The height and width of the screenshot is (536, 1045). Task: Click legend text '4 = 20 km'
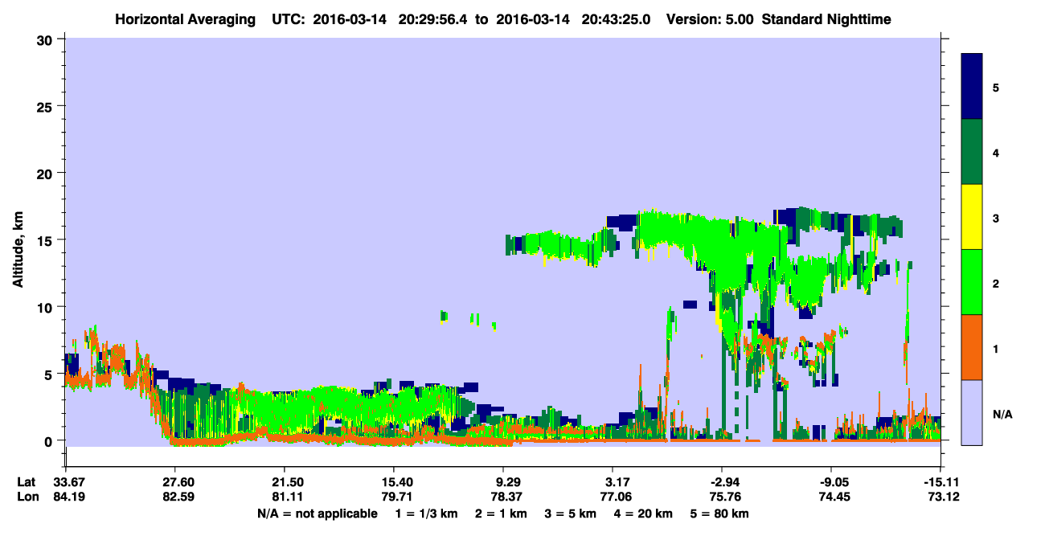tap(643, 513)
